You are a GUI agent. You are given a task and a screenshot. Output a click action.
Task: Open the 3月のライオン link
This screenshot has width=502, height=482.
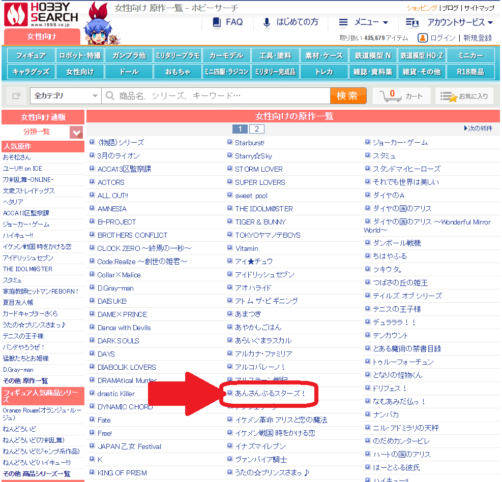coord(119,155)
